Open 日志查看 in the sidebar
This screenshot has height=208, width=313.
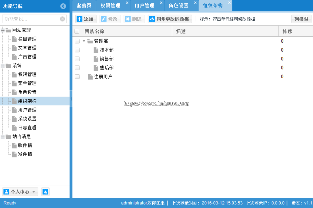click(x=27, y=128)
